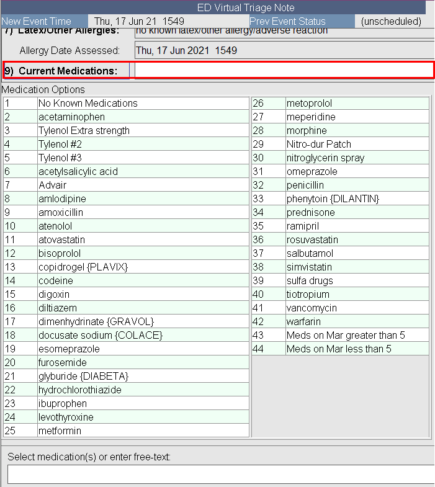435x487 pixels.
Task: Choose 'copidrogel {PLAVIX}' option
Action: coord(126,267)
